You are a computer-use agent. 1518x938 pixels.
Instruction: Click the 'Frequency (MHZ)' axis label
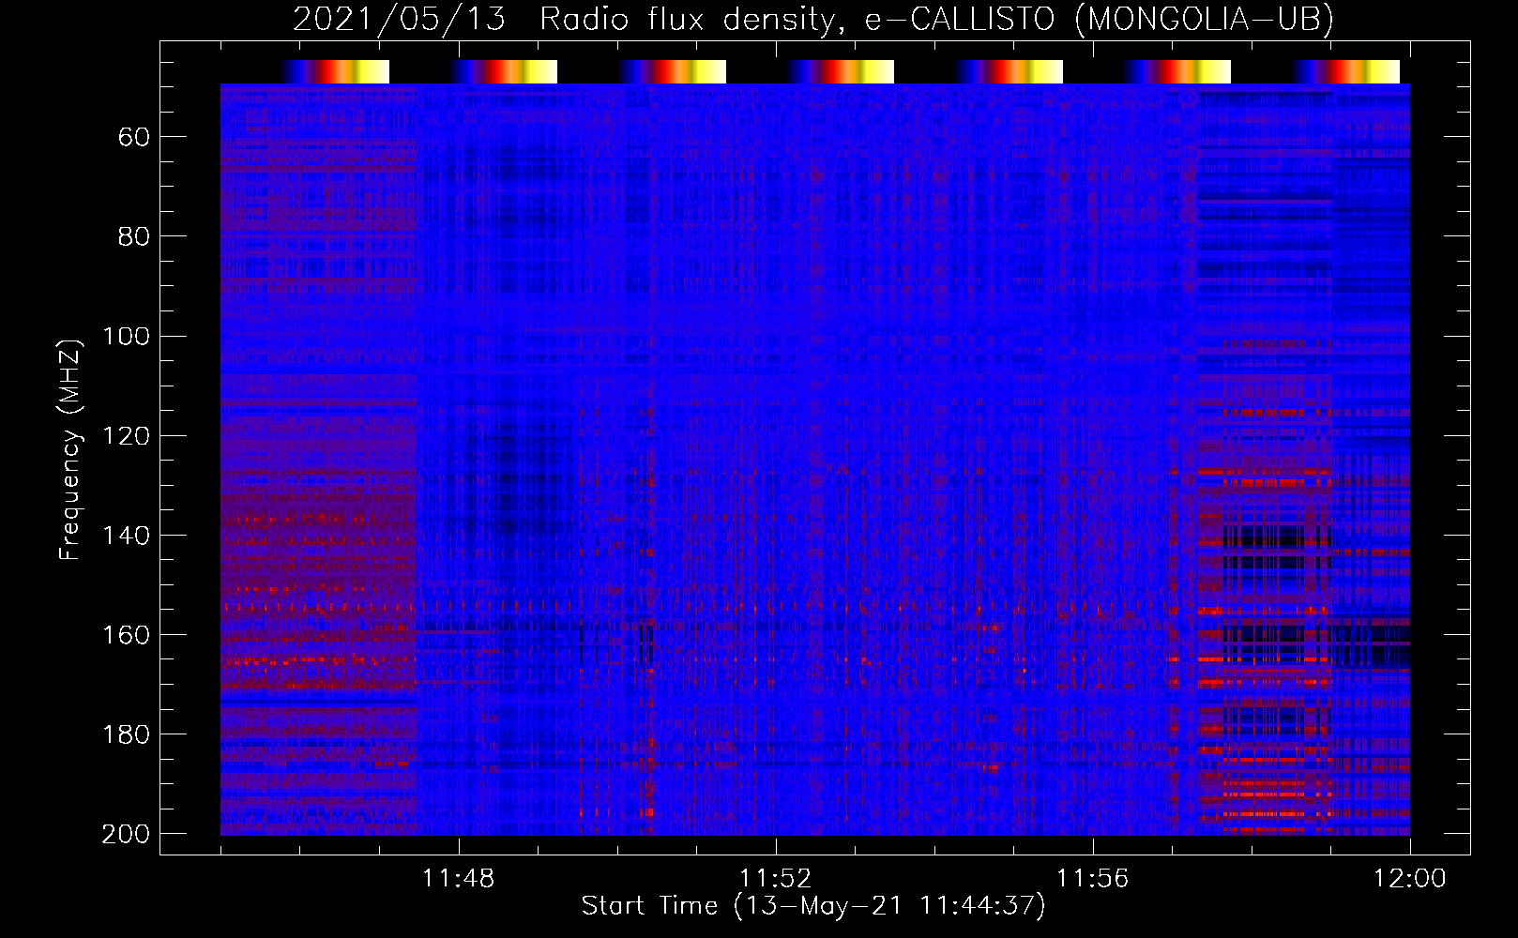[70, 450]
